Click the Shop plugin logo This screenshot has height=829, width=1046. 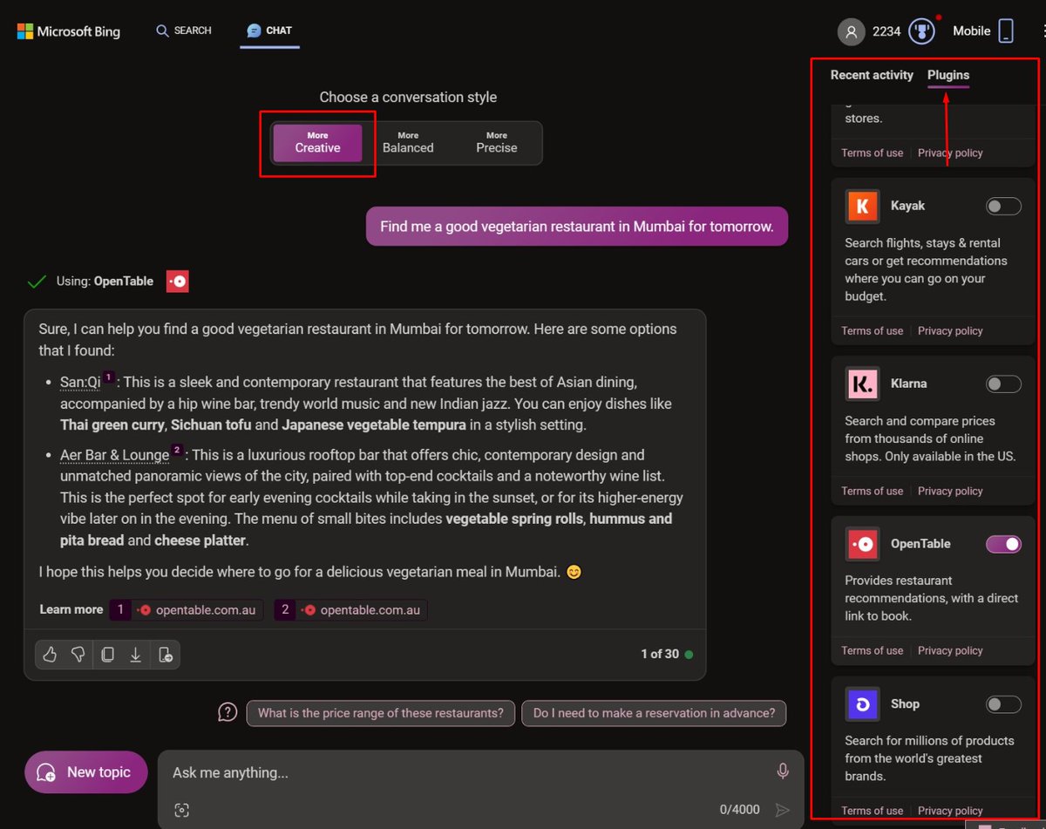tap(863, 704)
